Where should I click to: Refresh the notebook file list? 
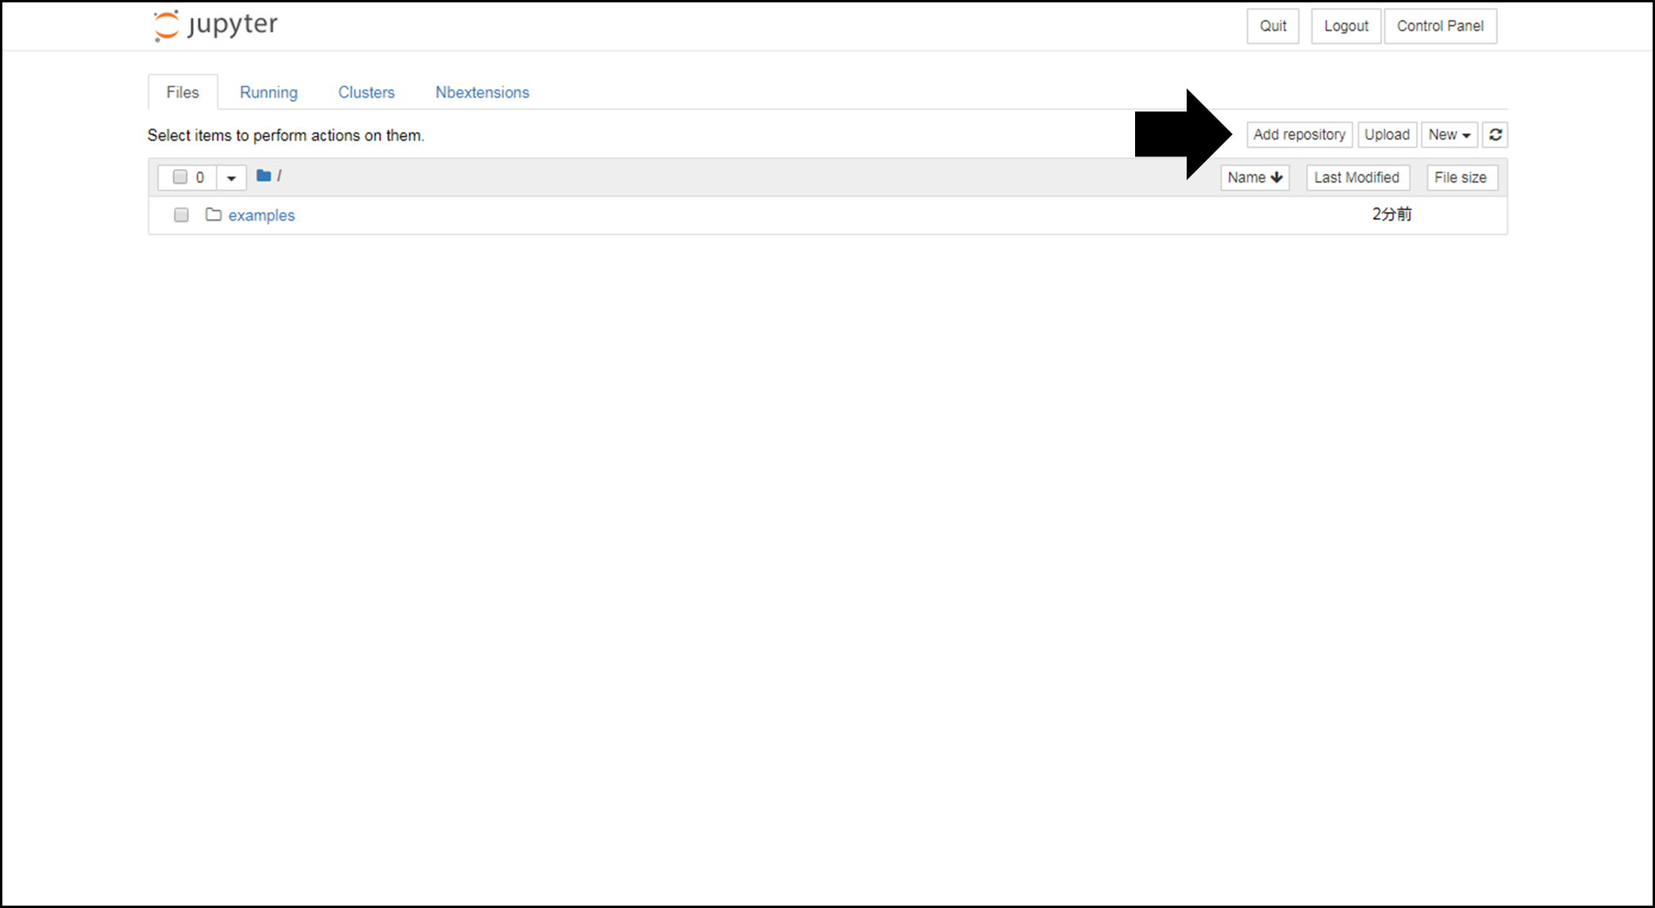1495,135
